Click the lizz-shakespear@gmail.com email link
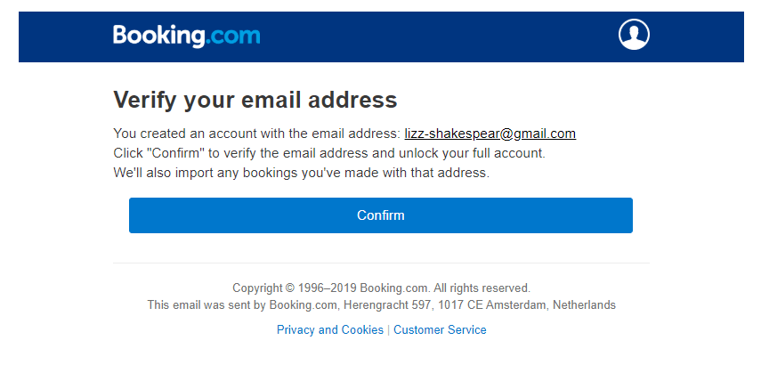Viewport: 761px width, 373px height. 490,134
